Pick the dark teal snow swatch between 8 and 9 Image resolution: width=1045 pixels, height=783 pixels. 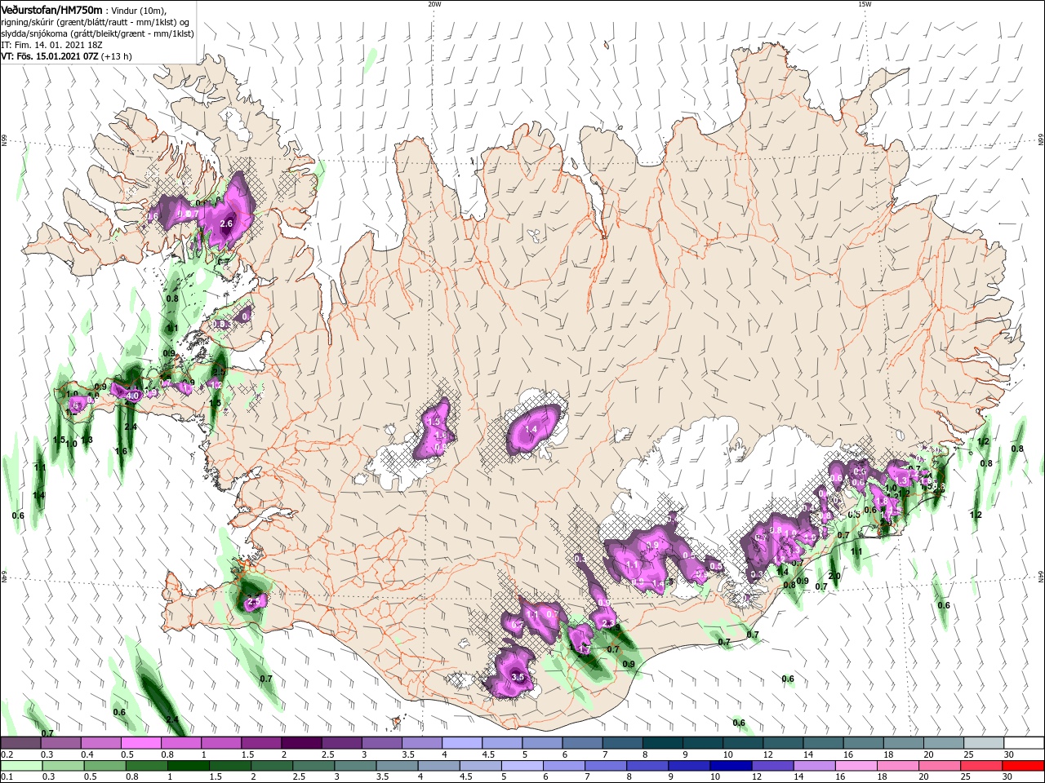662,743
